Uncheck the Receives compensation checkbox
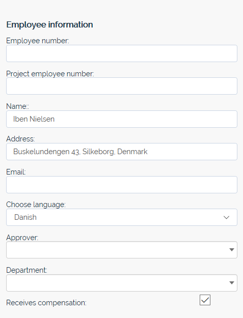 tap(205, 300)
